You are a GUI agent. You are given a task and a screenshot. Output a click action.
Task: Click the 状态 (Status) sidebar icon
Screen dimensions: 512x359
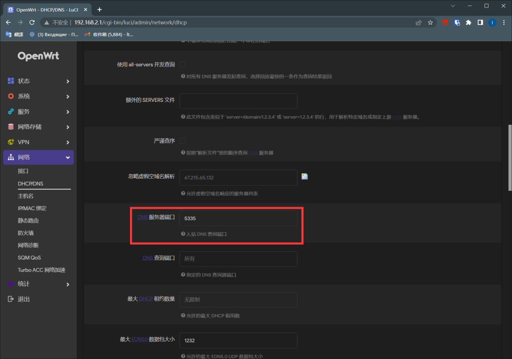pyautogui.click(x=10, y=81)
